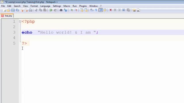Open the Macro menu
The width and height of the screenshot is (184, 103).
pos(67,6)
